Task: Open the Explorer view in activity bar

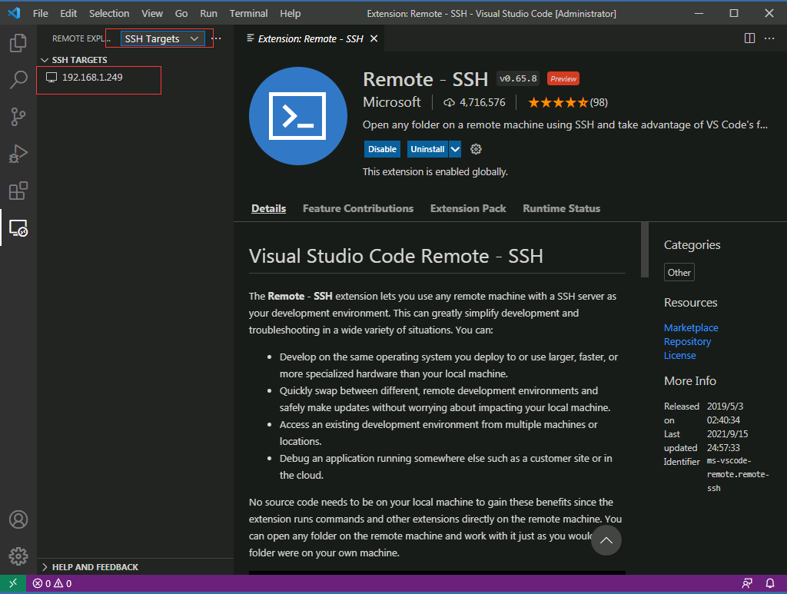Action: (x=18, y=43)
